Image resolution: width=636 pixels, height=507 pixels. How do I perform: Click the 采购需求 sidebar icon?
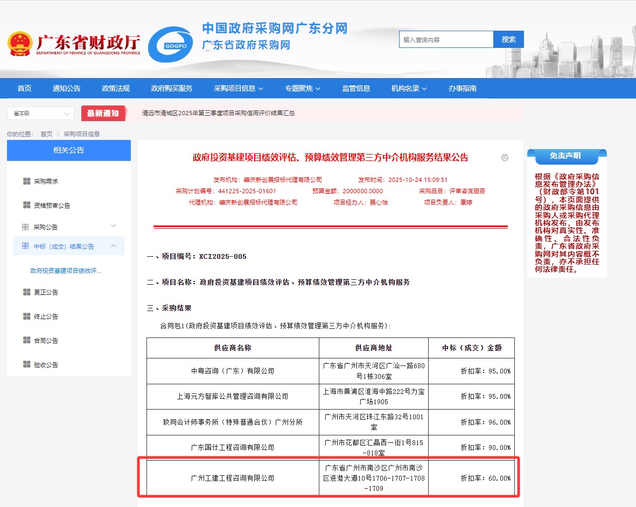coord(26,181)
